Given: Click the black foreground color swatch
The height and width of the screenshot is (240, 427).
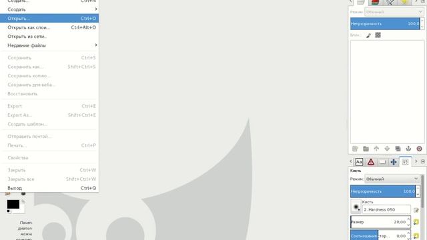Looking at the screenshot, I should point(13,204).
